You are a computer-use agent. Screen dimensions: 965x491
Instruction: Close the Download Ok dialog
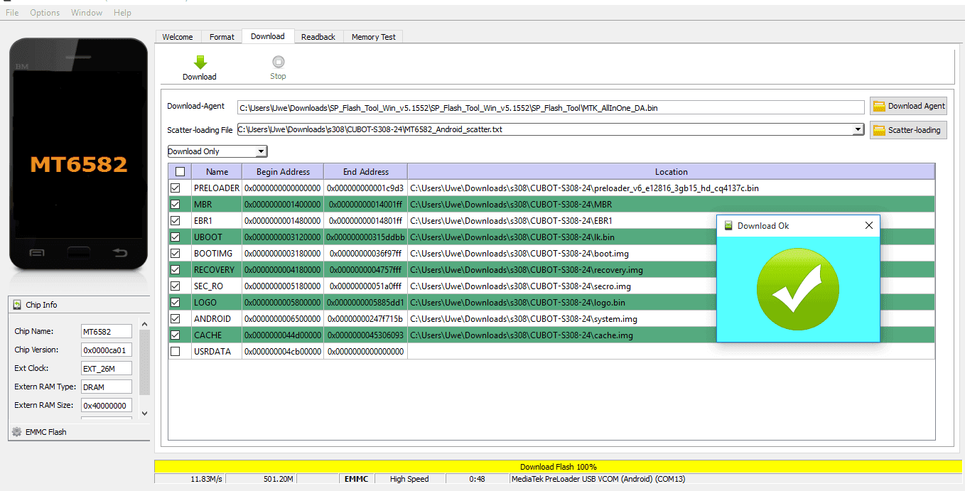[x=868, y=226]
